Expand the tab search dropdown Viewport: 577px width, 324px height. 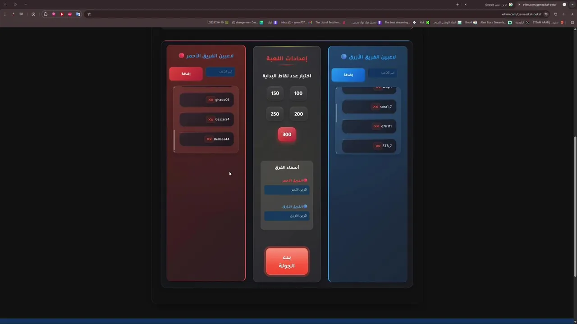[x=572, y=4]
